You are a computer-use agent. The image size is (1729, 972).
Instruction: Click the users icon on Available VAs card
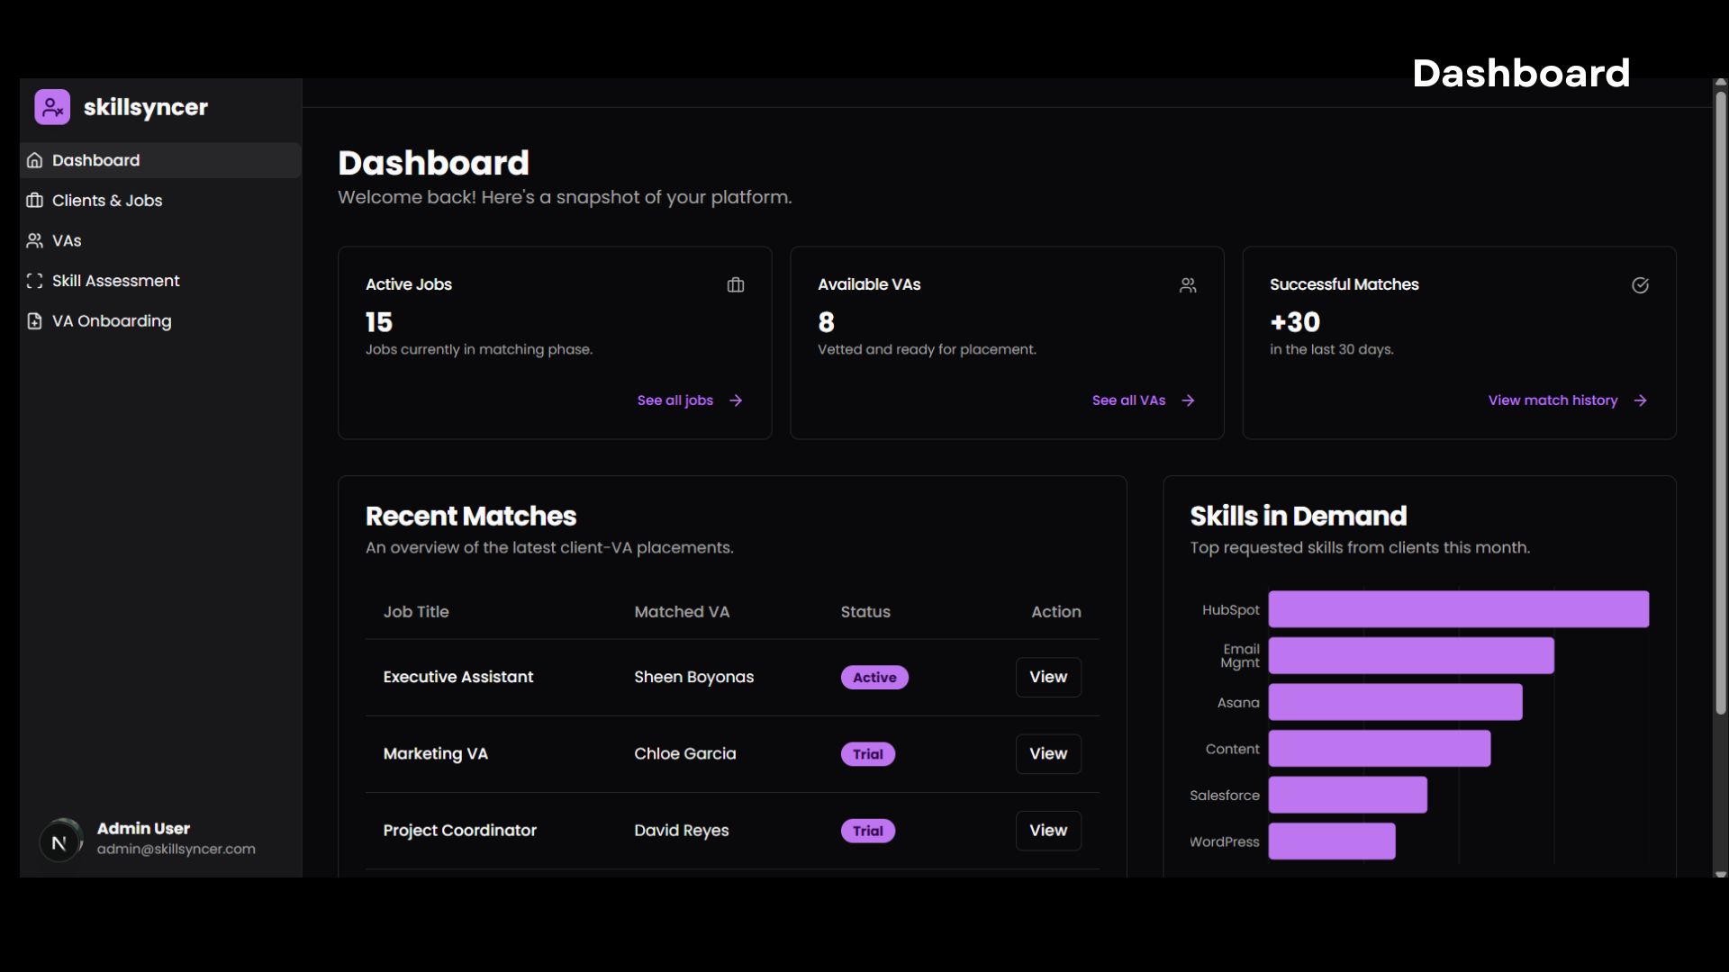tap(1188, 285)
